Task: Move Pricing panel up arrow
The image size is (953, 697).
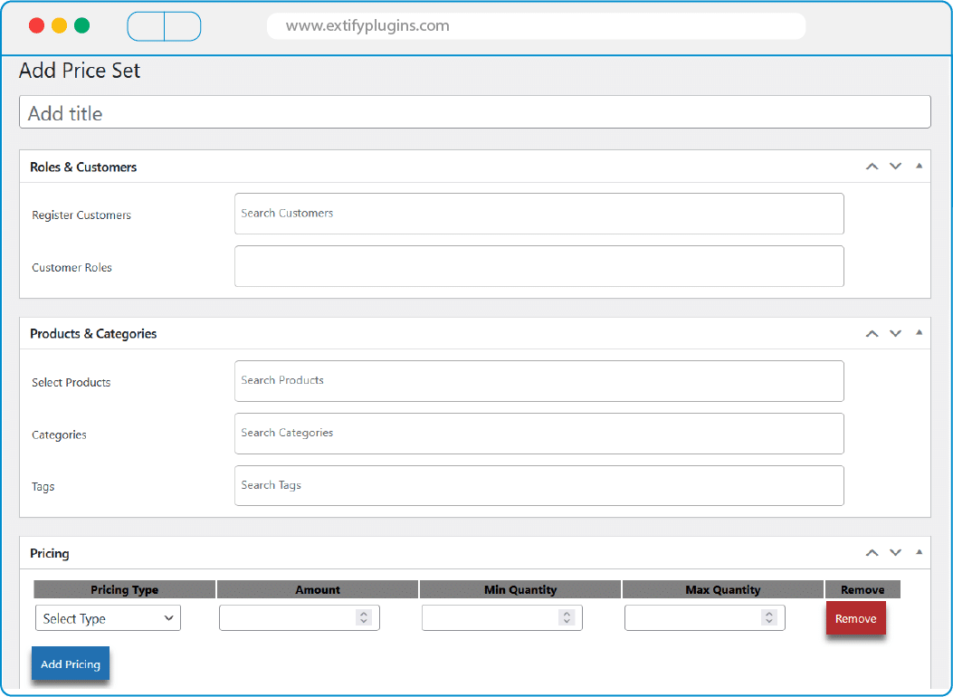Action: click(872, 552)
